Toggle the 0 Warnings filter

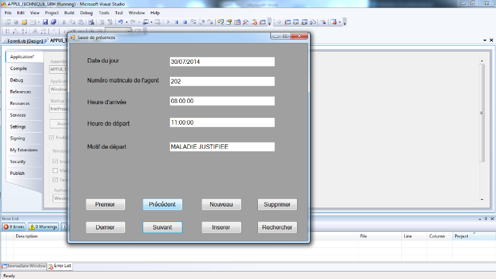point(43,227)
